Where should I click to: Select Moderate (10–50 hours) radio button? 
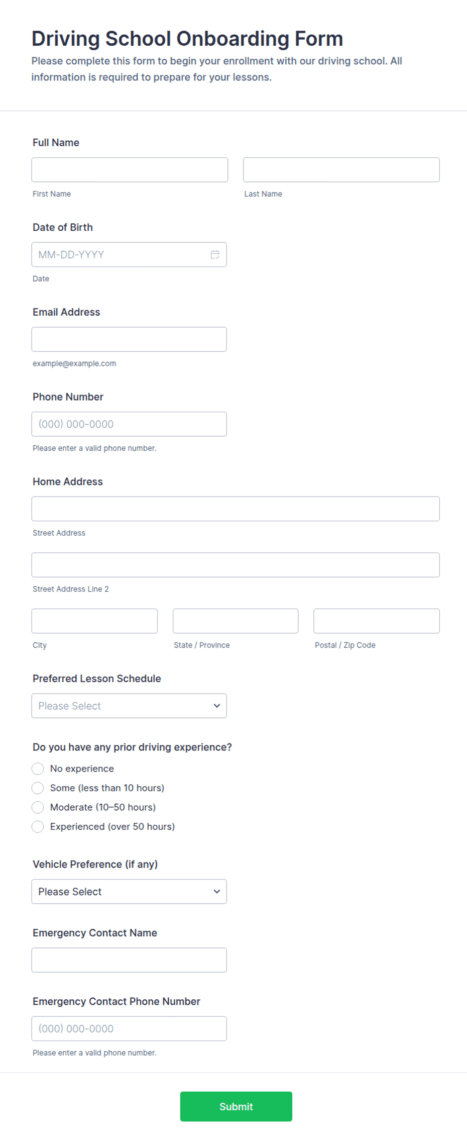38,807
